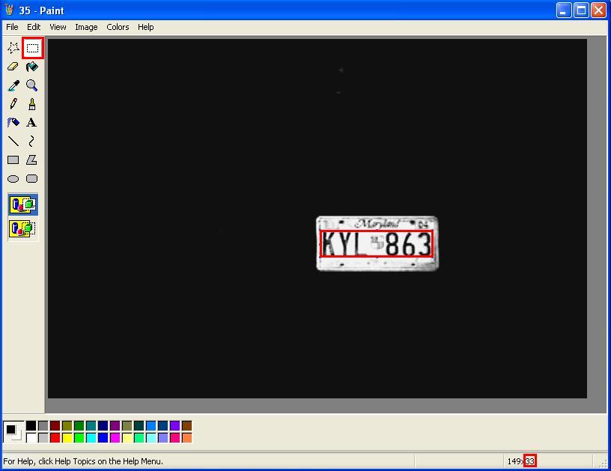Open the Edit menu

coord(34,27)
